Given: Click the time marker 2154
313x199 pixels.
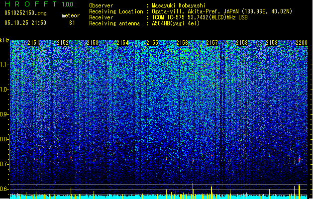Looking at the screenshot, I should pyautogui.click(x=122, y=43).
